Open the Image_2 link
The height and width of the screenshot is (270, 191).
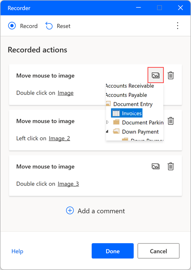(59, 138)
